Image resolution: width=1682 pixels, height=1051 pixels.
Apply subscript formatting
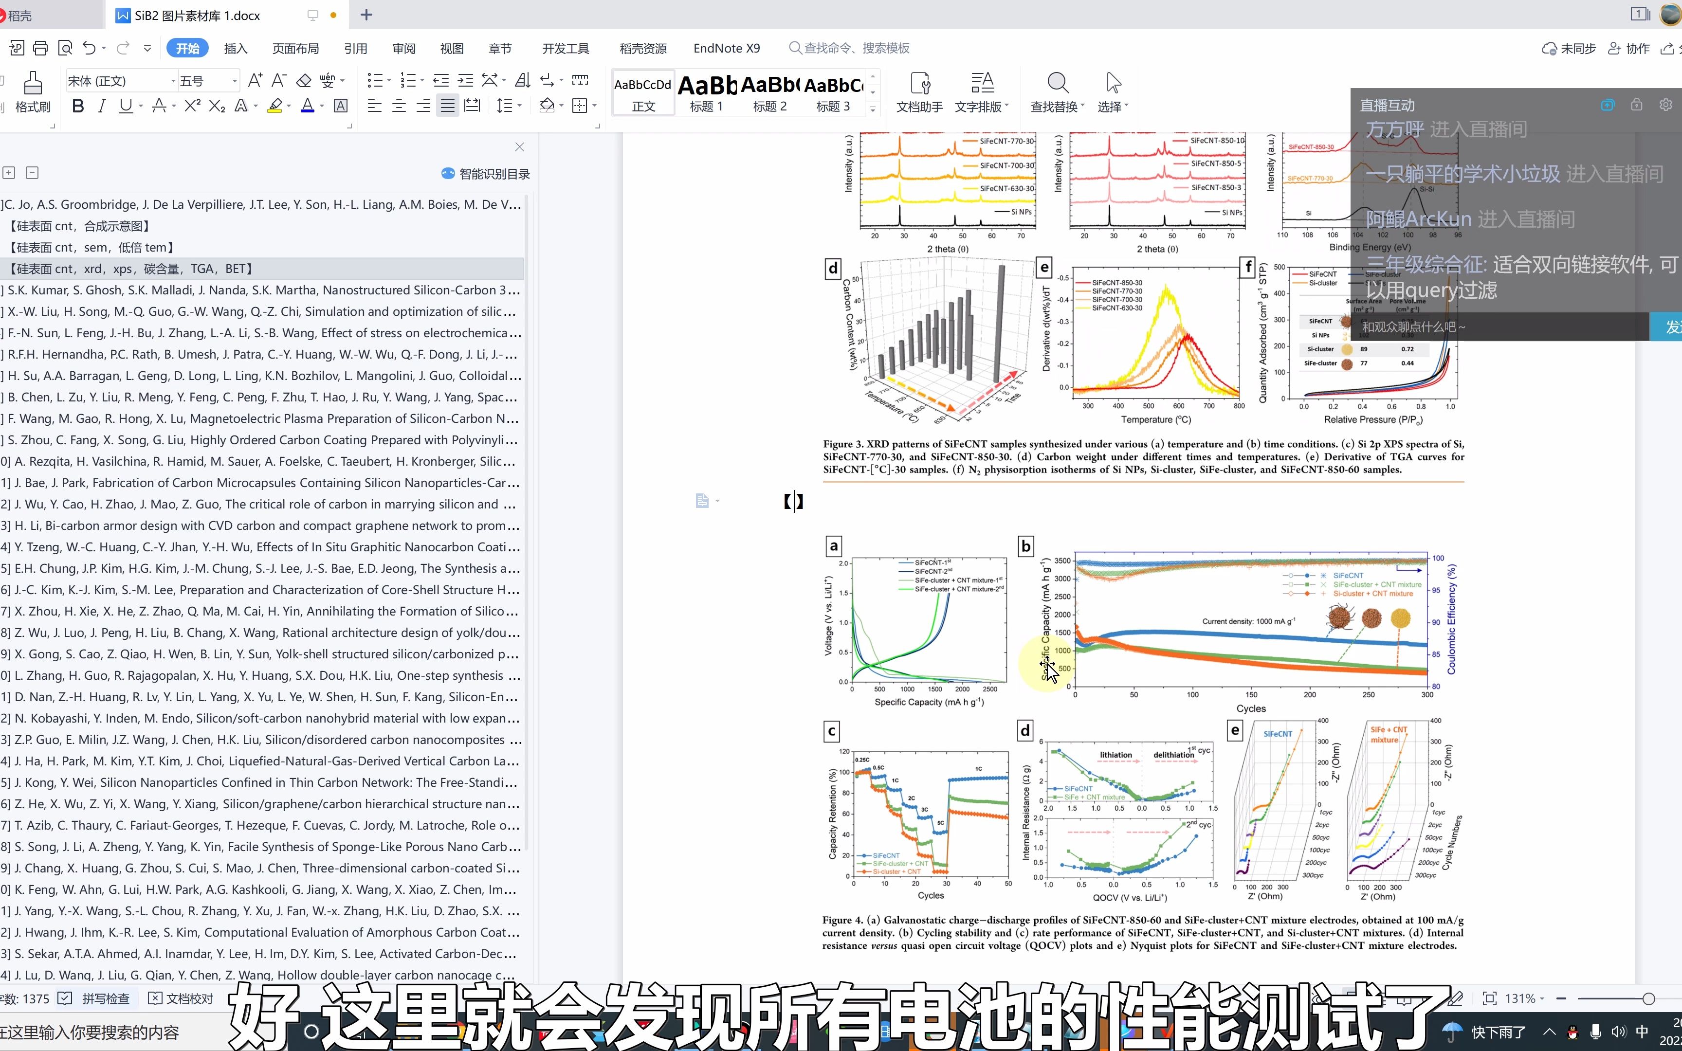[217, 106]
